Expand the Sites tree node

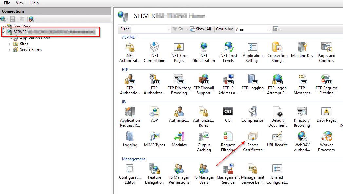(x=9, y=44)
